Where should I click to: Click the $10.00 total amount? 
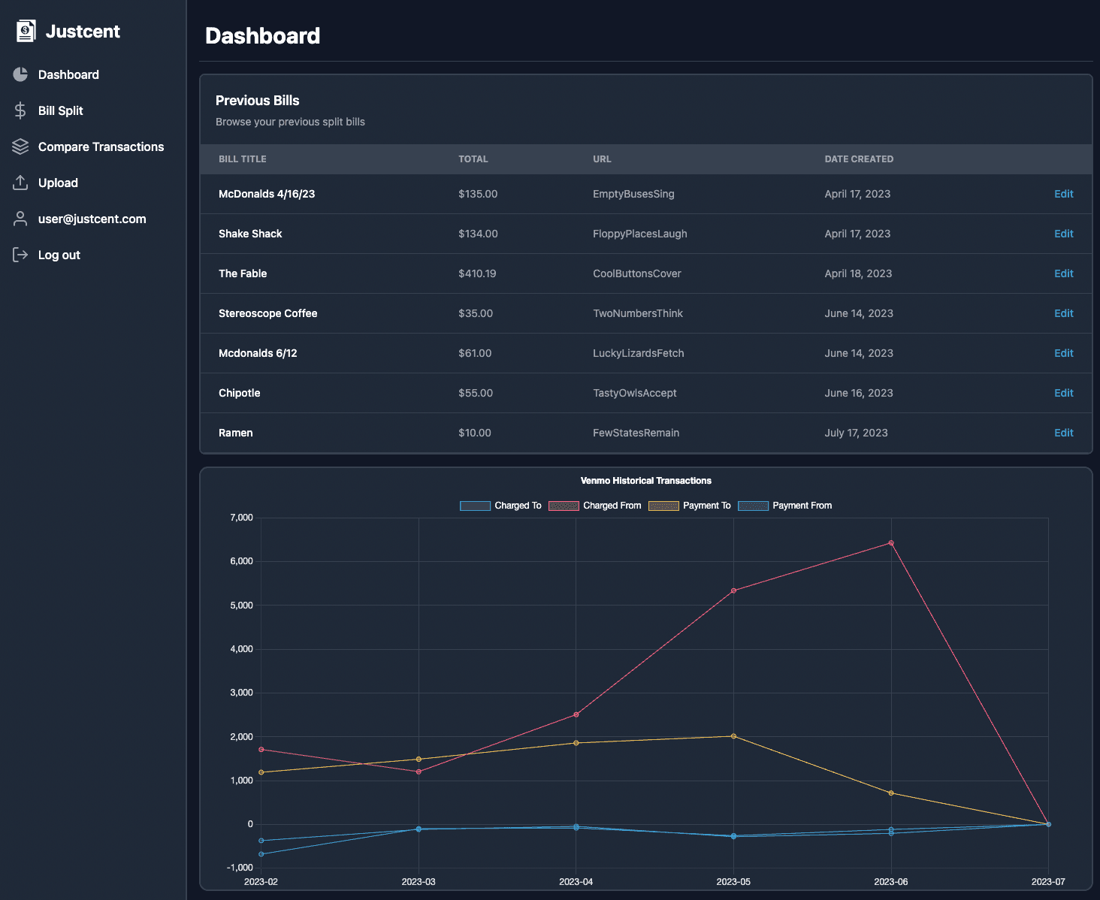tap(475, 433)
